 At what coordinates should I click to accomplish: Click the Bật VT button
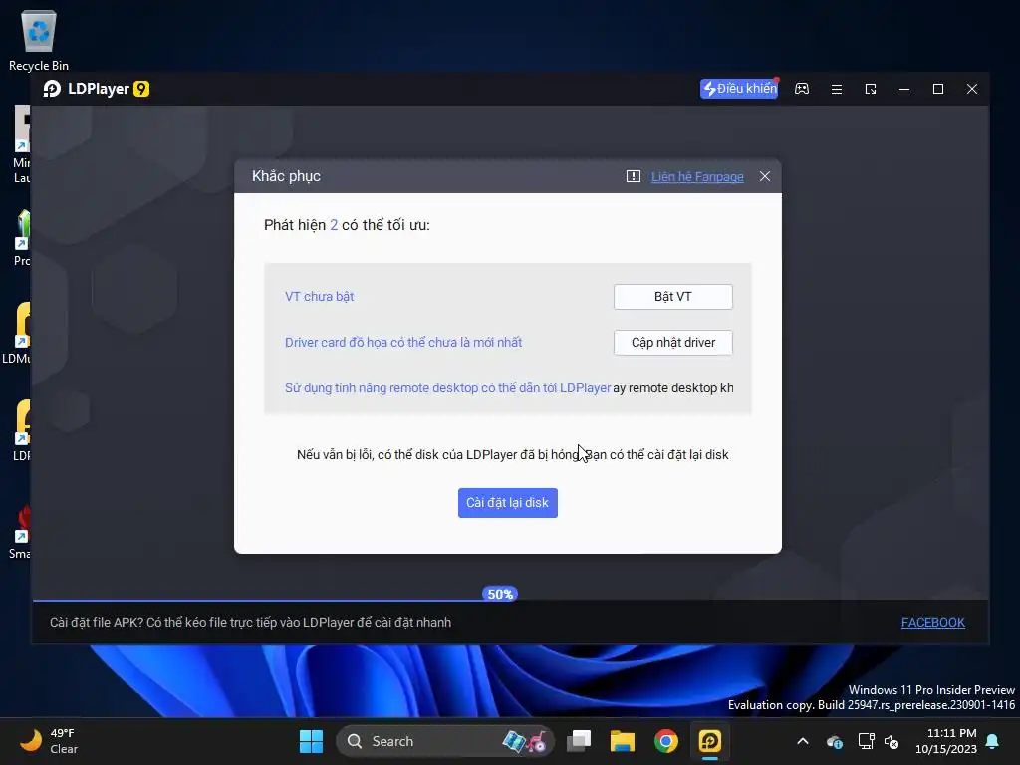click(x=672, y=297)
